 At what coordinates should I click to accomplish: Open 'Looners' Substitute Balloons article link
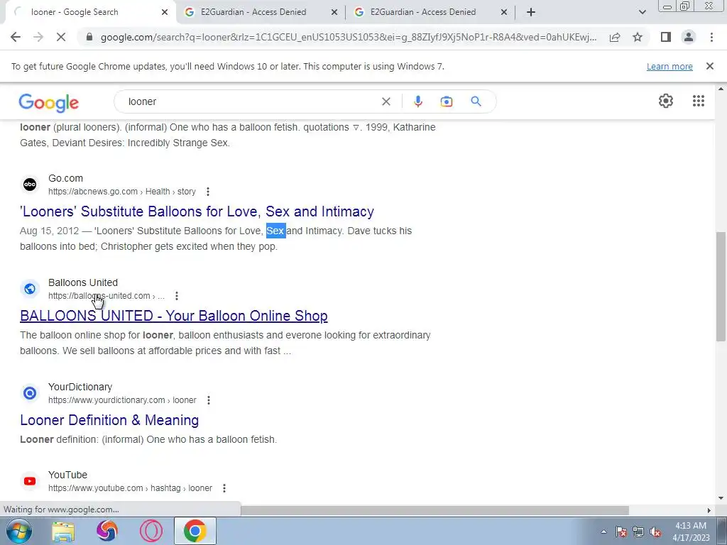[x=197, y=211]
